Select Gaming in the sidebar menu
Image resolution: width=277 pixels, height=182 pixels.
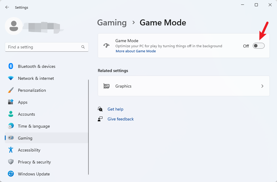point(25,138)
